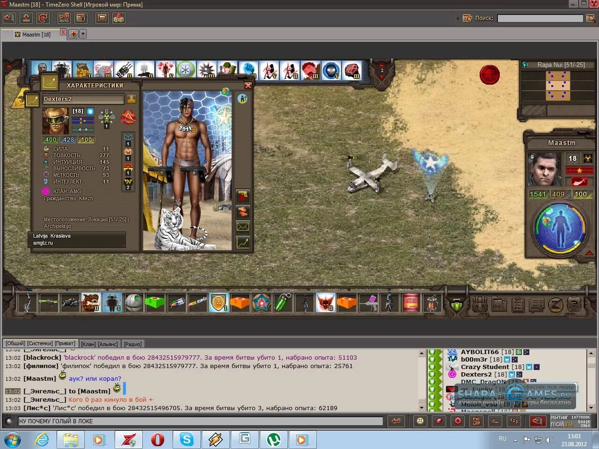Select player Crazy Student in user list
599x449 pixels.
485,367
